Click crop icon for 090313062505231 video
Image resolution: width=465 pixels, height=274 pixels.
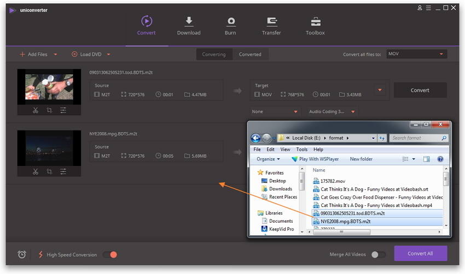coord(49,110)
